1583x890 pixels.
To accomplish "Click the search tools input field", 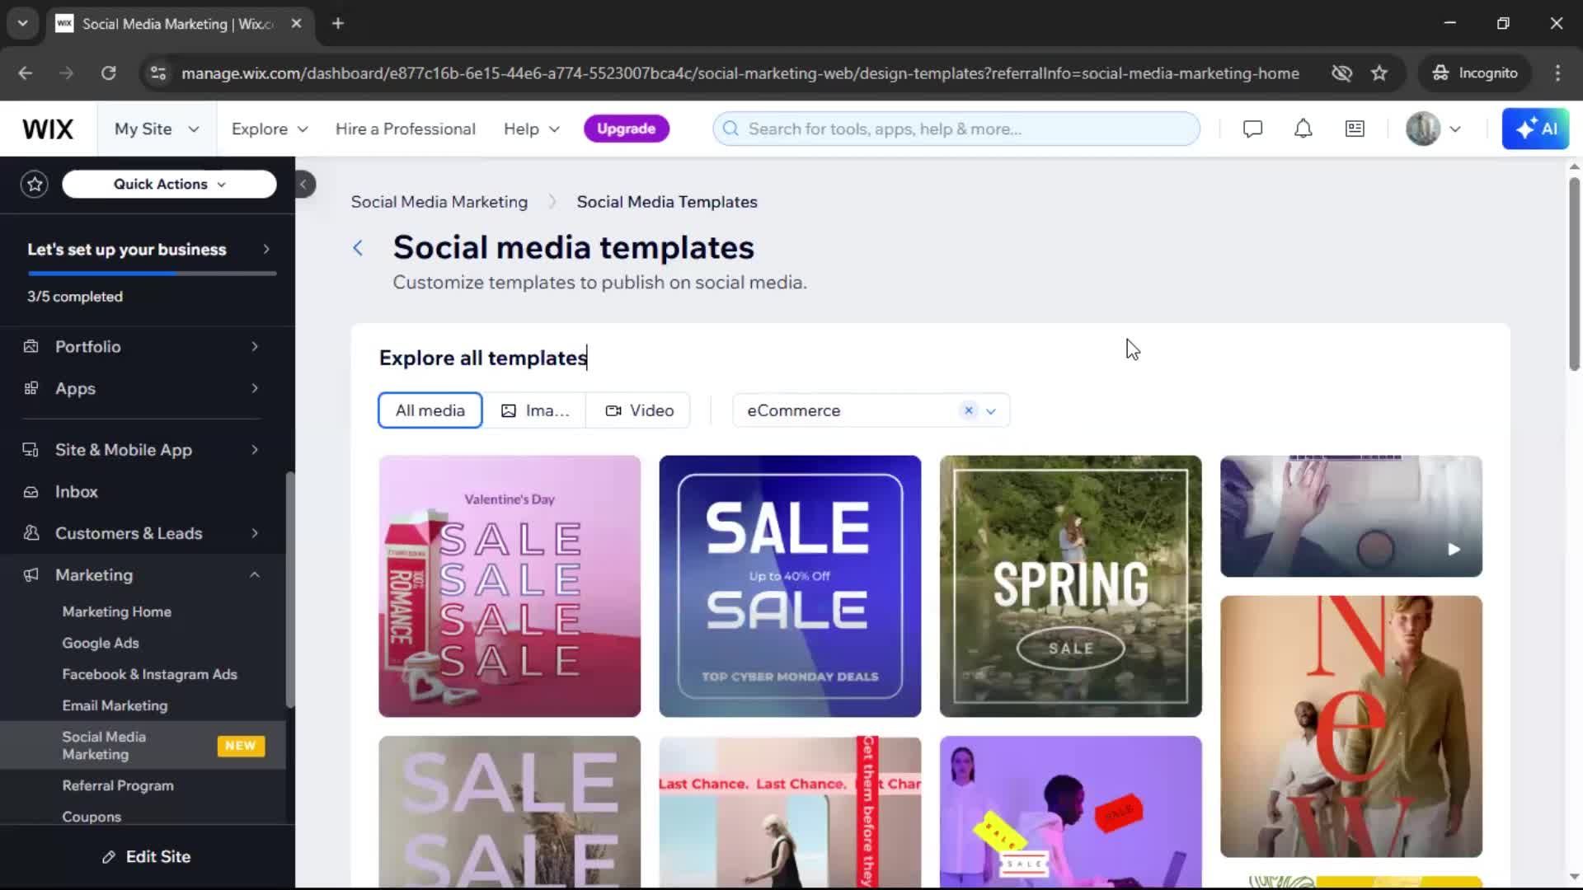I will point(956,129).
